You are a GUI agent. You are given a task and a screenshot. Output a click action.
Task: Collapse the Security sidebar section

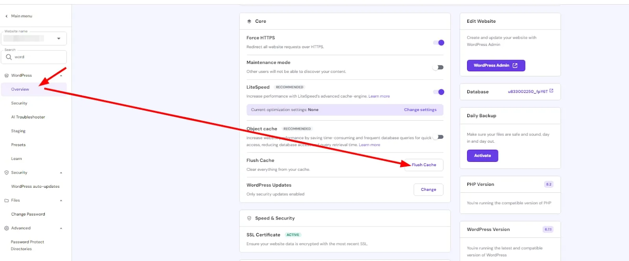tap(61, 173)
